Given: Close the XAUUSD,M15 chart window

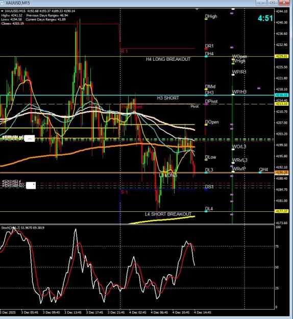Looking at the screenshot, I should point(284,3).
